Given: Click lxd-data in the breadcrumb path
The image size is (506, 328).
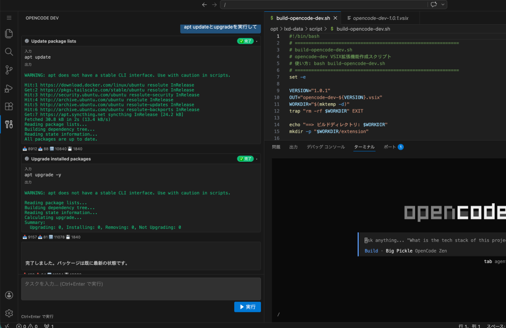Looking at the screenshot, I should (x=294, y=29).
